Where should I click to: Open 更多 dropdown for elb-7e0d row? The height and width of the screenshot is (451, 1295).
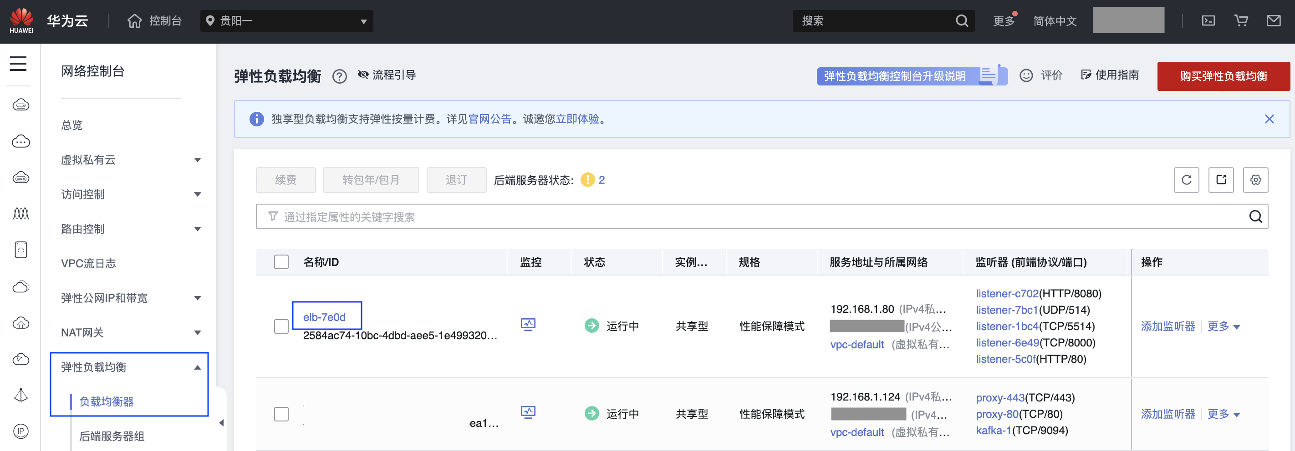(x=1224, y=326)
